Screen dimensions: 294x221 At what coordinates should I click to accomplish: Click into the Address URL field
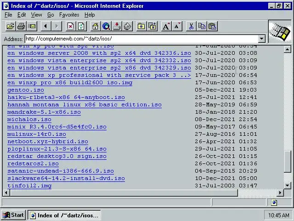141,39
